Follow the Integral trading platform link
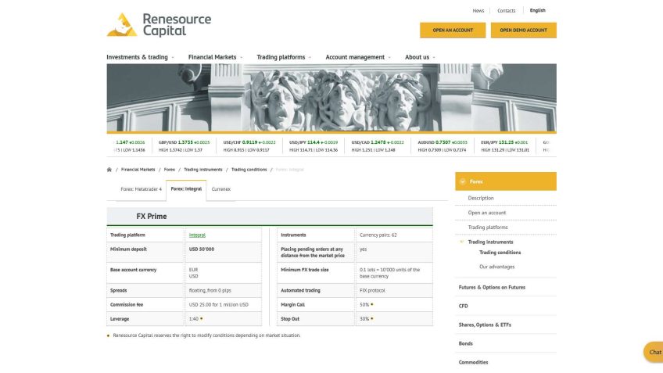The image size is (663, 373). pyautogui.click(x=197, y=235)
